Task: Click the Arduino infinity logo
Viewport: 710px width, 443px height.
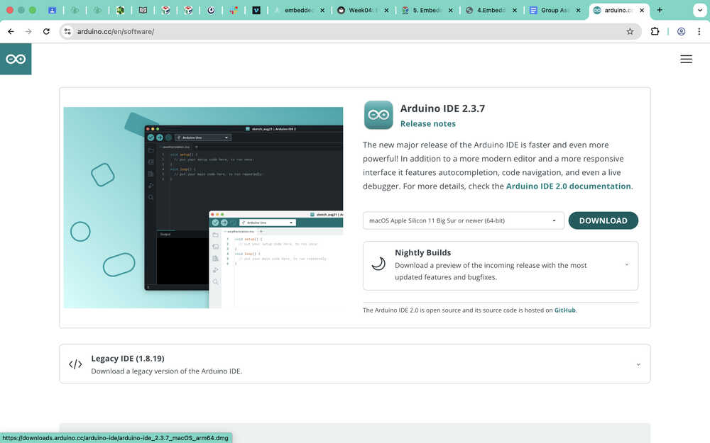Action: coord(16,59)
